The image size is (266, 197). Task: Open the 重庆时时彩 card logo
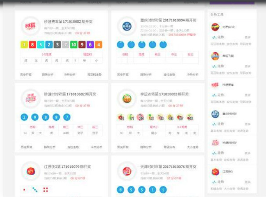pos(127,26)
